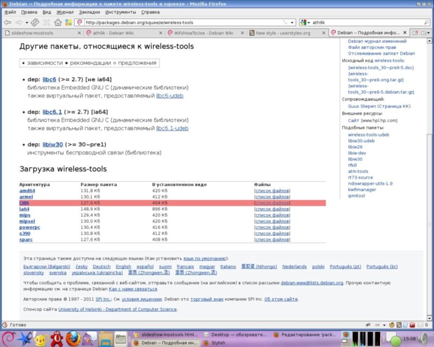Click the light blue page icon in status bar

pyautogui.click(x=405, y=325)
